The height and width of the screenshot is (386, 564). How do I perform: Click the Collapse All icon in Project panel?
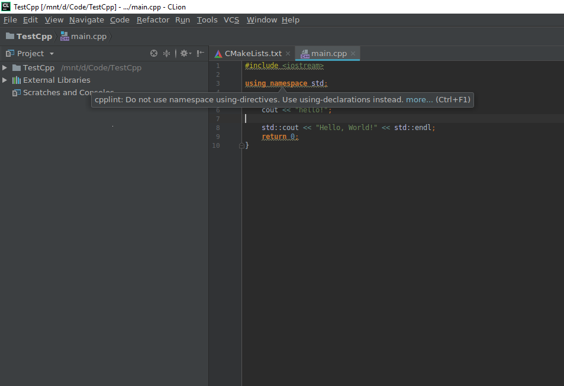tap(166, 53)
